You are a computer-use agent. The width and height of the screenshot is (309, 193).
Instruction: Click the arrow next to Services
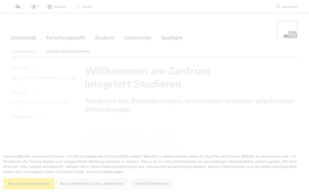(35, 93)
